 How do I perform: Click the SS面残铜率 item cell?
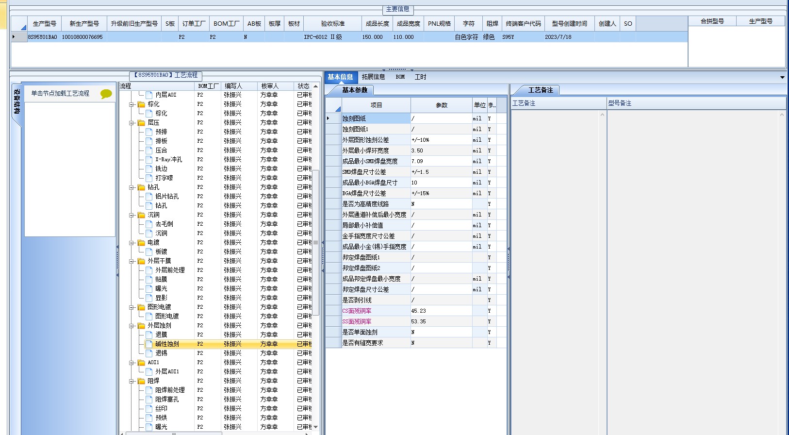click(376, 321)
